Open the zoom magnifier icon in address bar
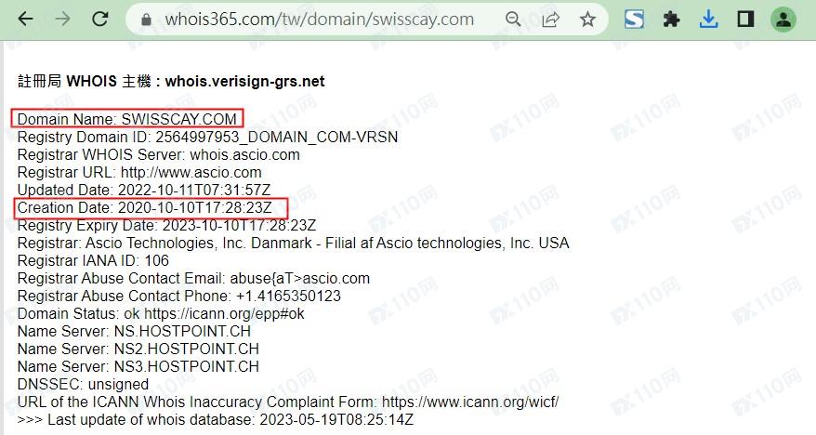Screen dimensions: 816x435 click(513, 20)
